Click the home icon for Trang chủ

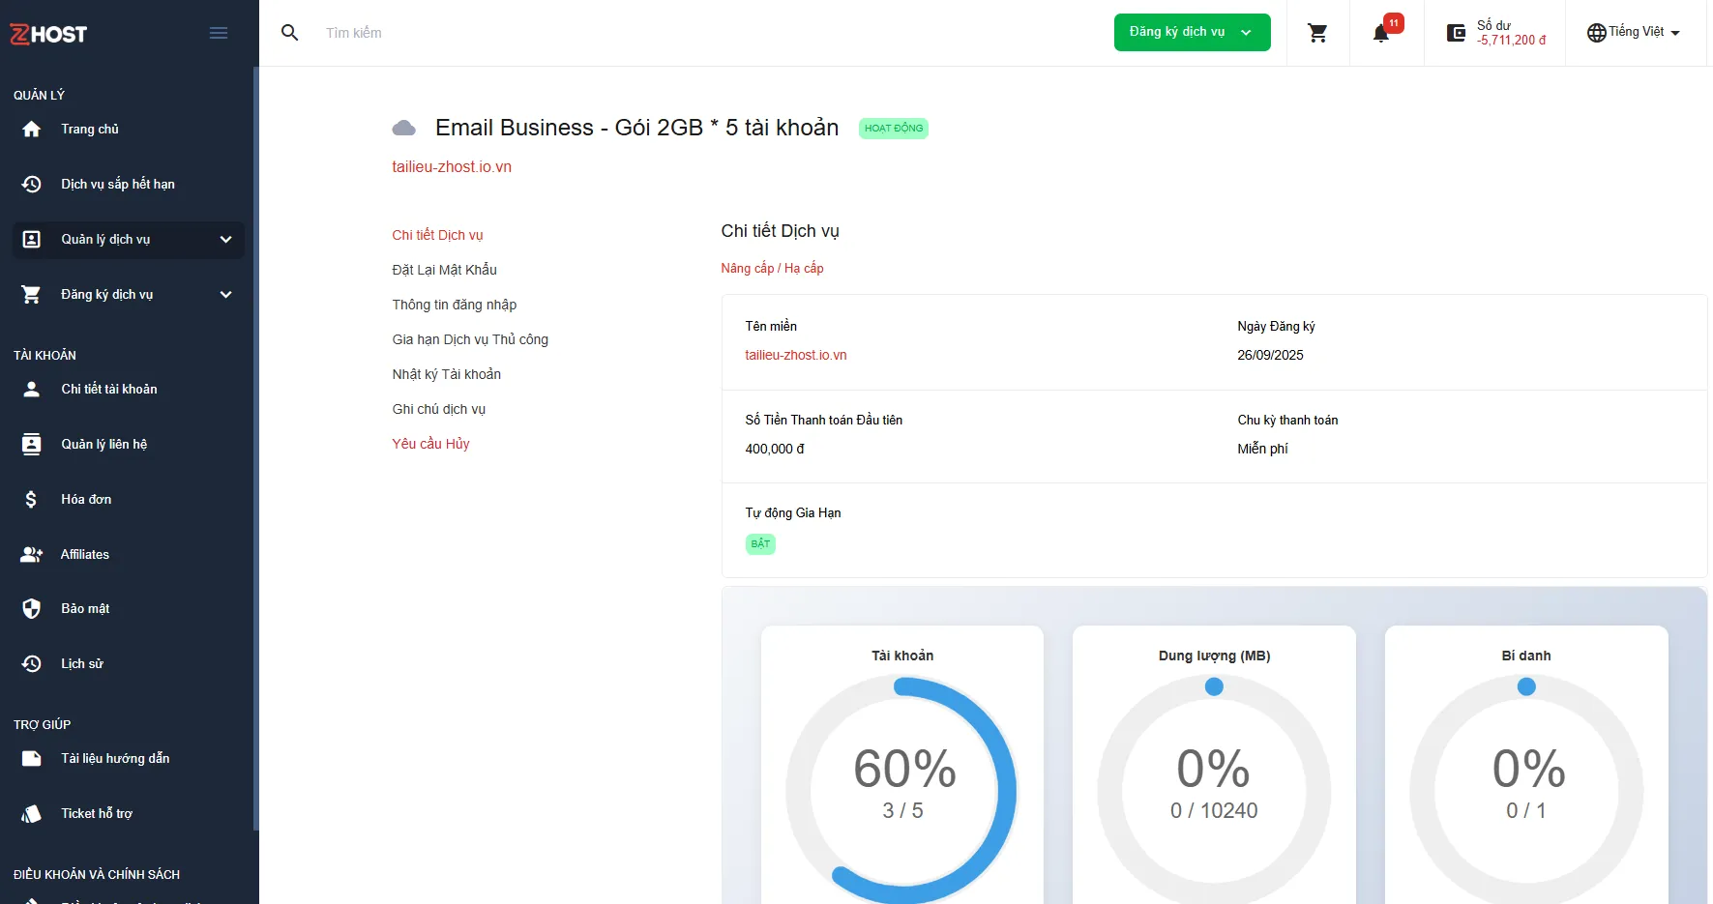point(32,130)
